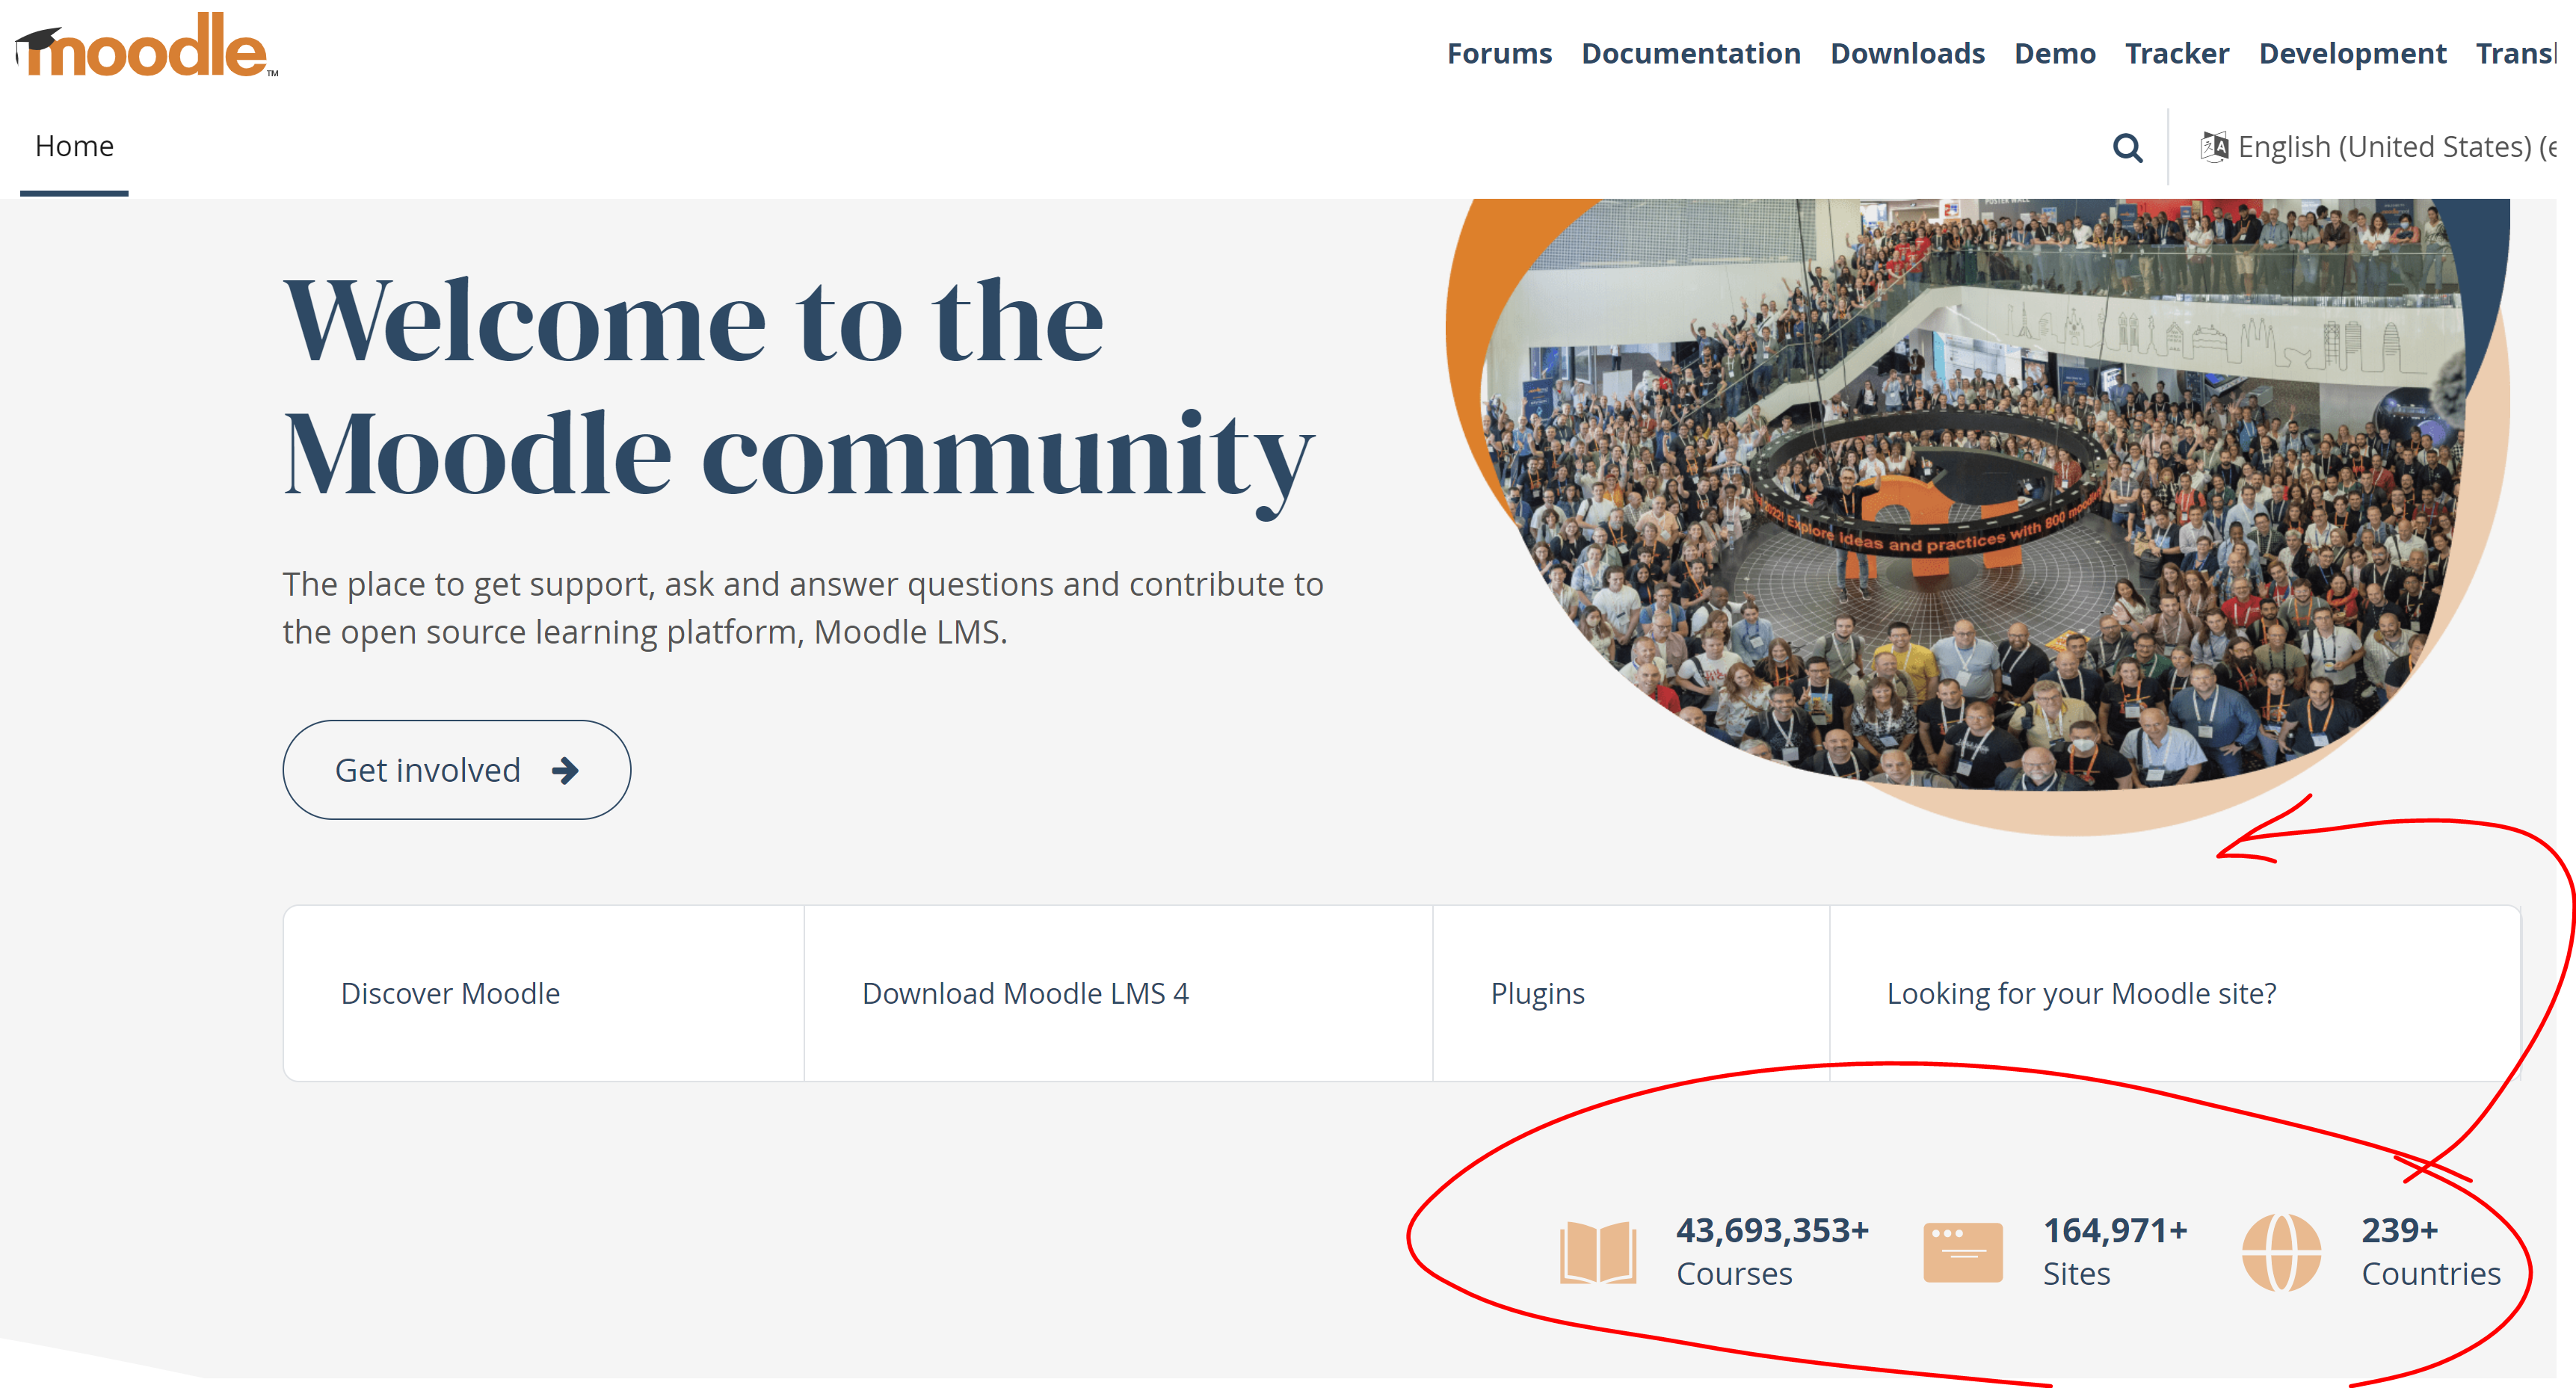Click the Sites window icon
The height and width of the screenshot is (1388, 2576).
1962,1252
